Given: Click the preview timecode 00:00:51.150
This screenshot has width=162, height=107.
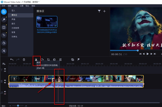Looking at the screenshot, I should [x=119, y=54].
